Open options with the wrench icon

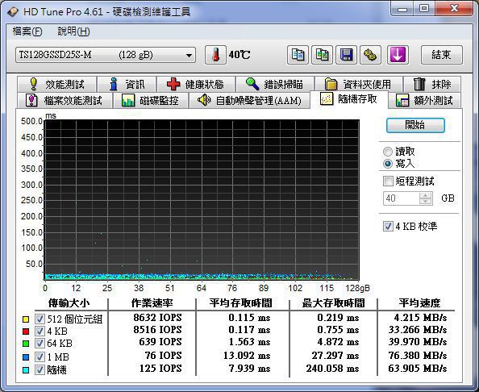coord(371,55)
